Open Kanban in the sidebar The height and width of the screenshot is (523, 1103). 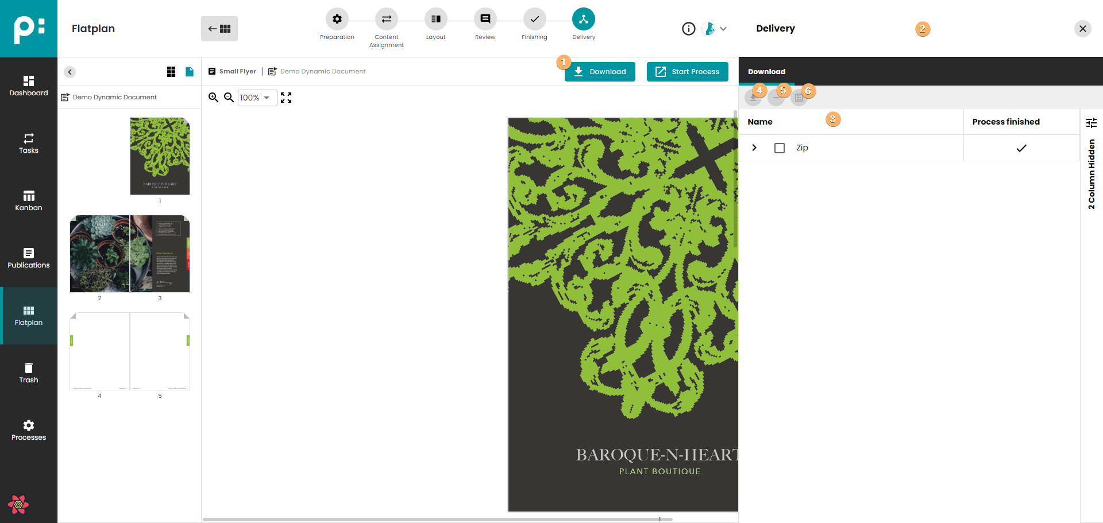tap(29, 201)
